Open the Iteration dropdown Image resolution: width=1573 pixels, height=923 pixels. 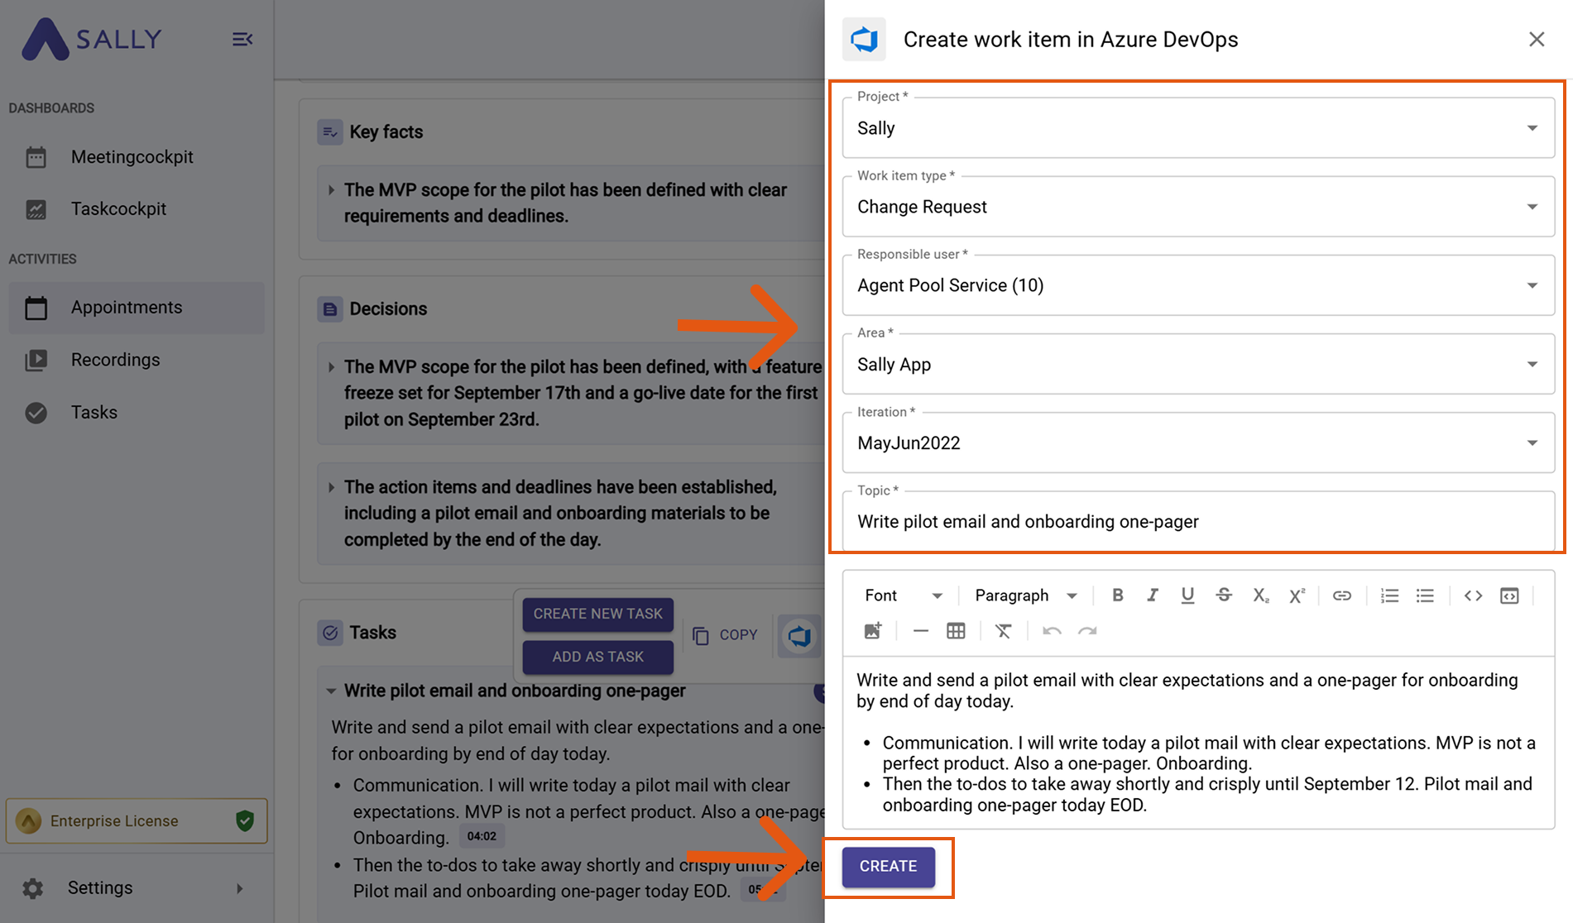coord(1198,443)
